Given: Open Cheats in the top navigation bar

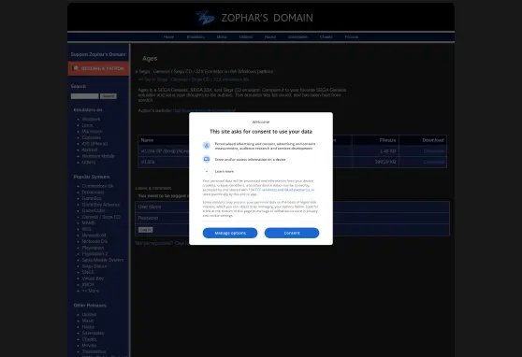Looking at the screenshot, I should tap(326, 37).
